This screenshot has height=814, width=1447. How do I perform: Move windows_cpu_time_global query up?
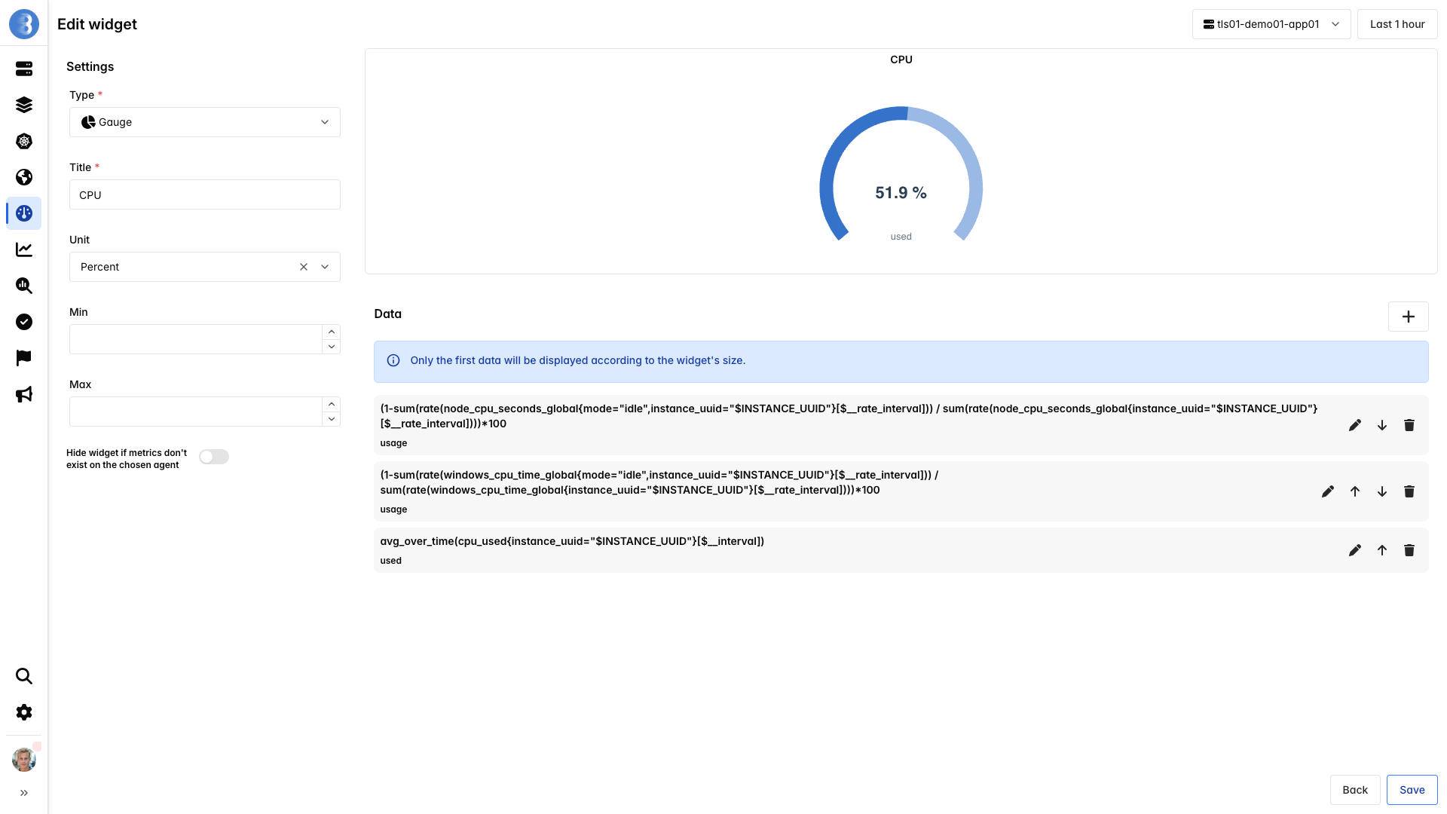1355,491
